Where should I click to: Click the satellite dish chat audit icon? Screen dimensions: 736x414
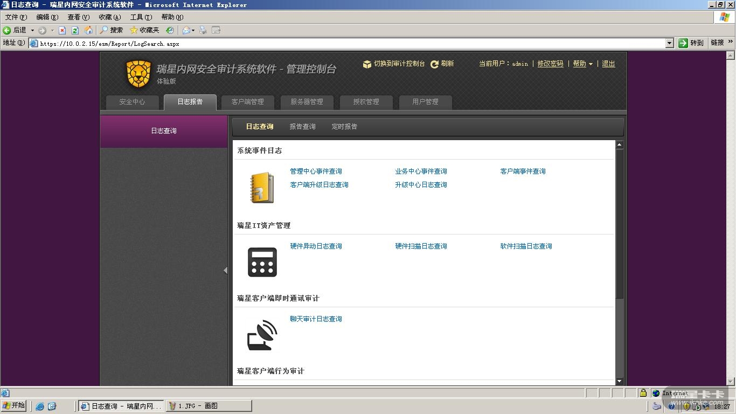pos(262,335)
